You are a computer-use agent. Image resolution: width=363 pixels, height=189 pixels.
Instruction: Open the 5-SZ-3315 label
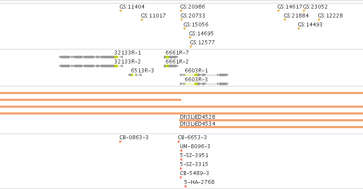pos(194,164)
